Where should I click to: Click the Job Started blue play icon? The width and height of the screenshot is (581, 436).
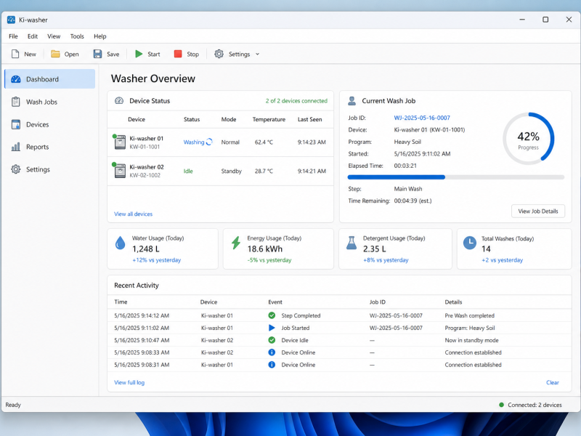(x=272, y=328)
